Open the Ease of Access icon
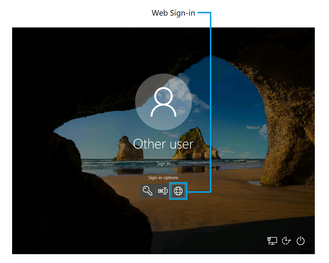The width and height of the screenshot is (329, 263). [286, 241]
